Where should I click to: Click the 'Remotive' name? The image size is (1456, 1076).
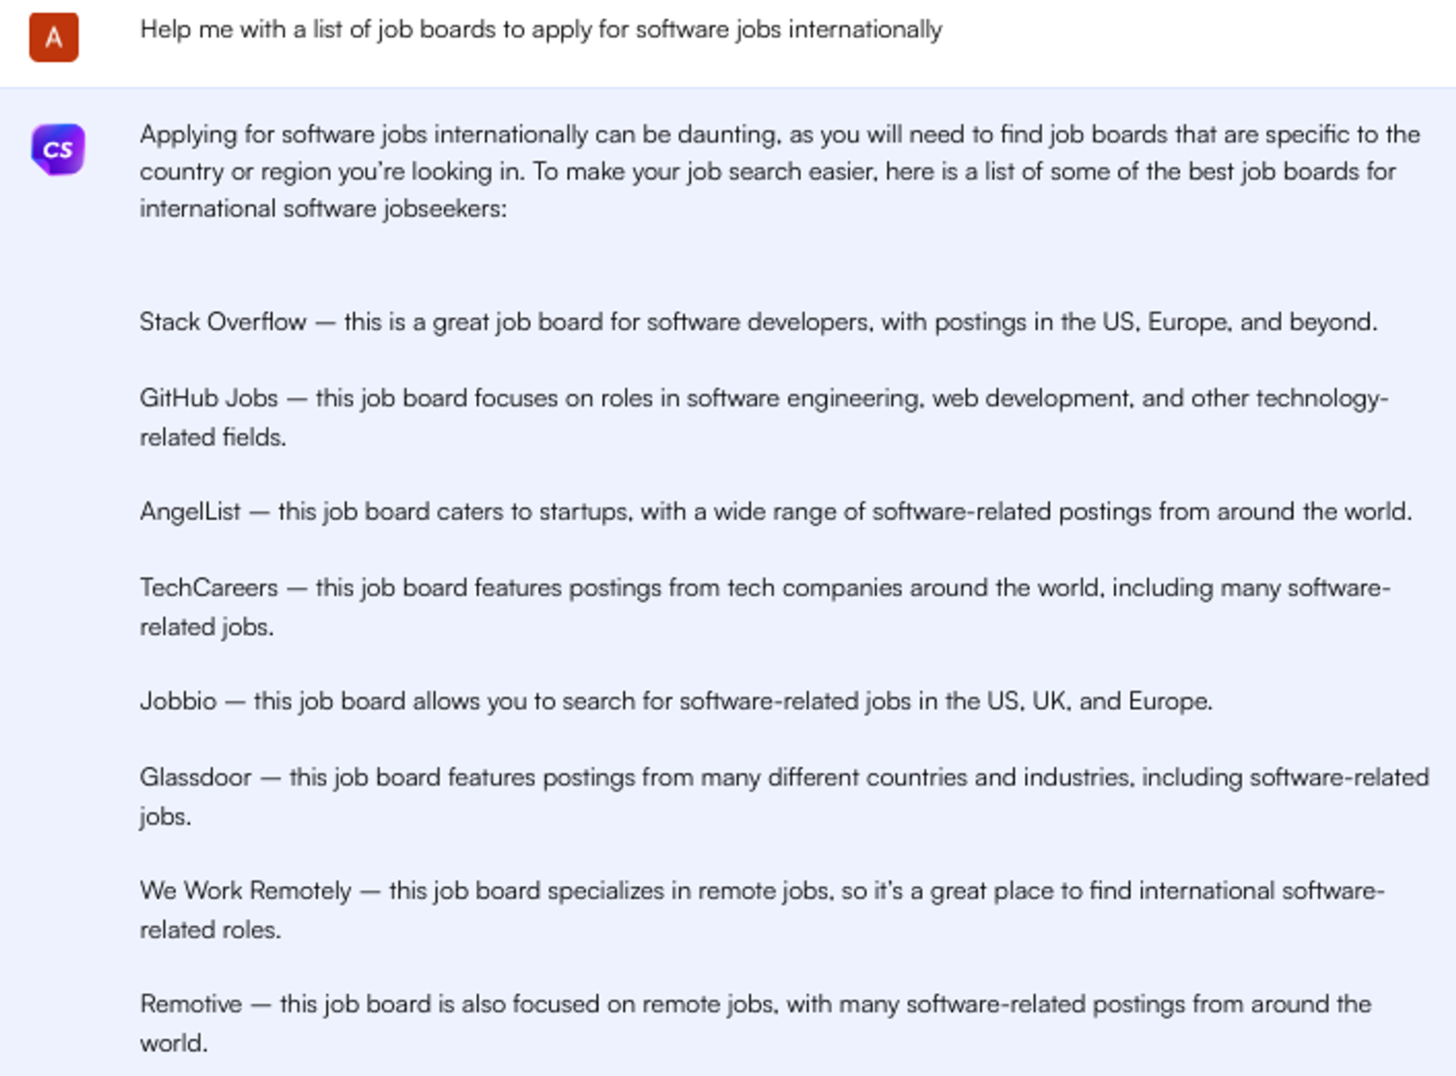(191, 1004)
